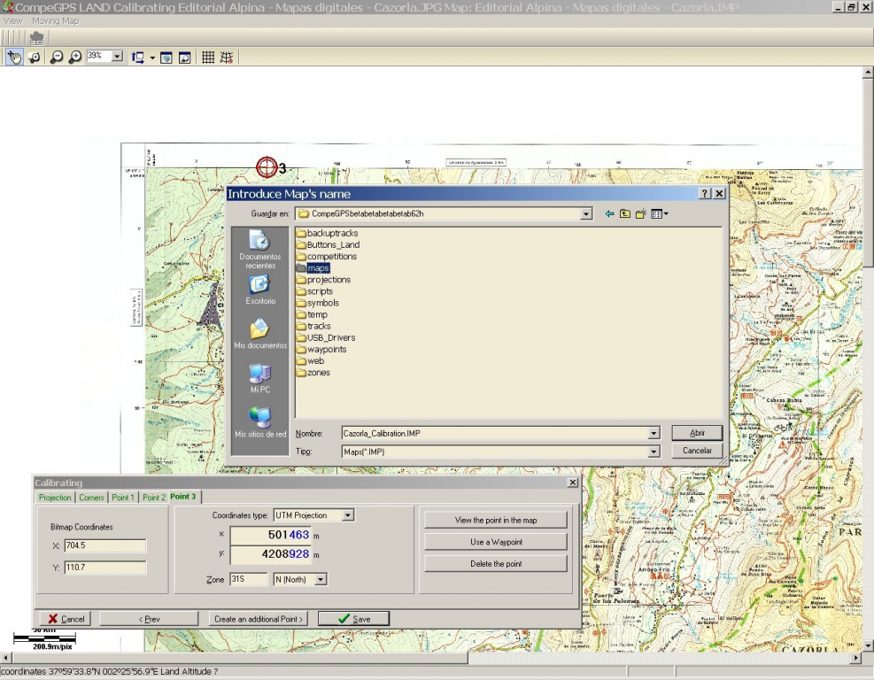Switch to the Corners tab
The image size is (874, 680).
tap(91, 498)
